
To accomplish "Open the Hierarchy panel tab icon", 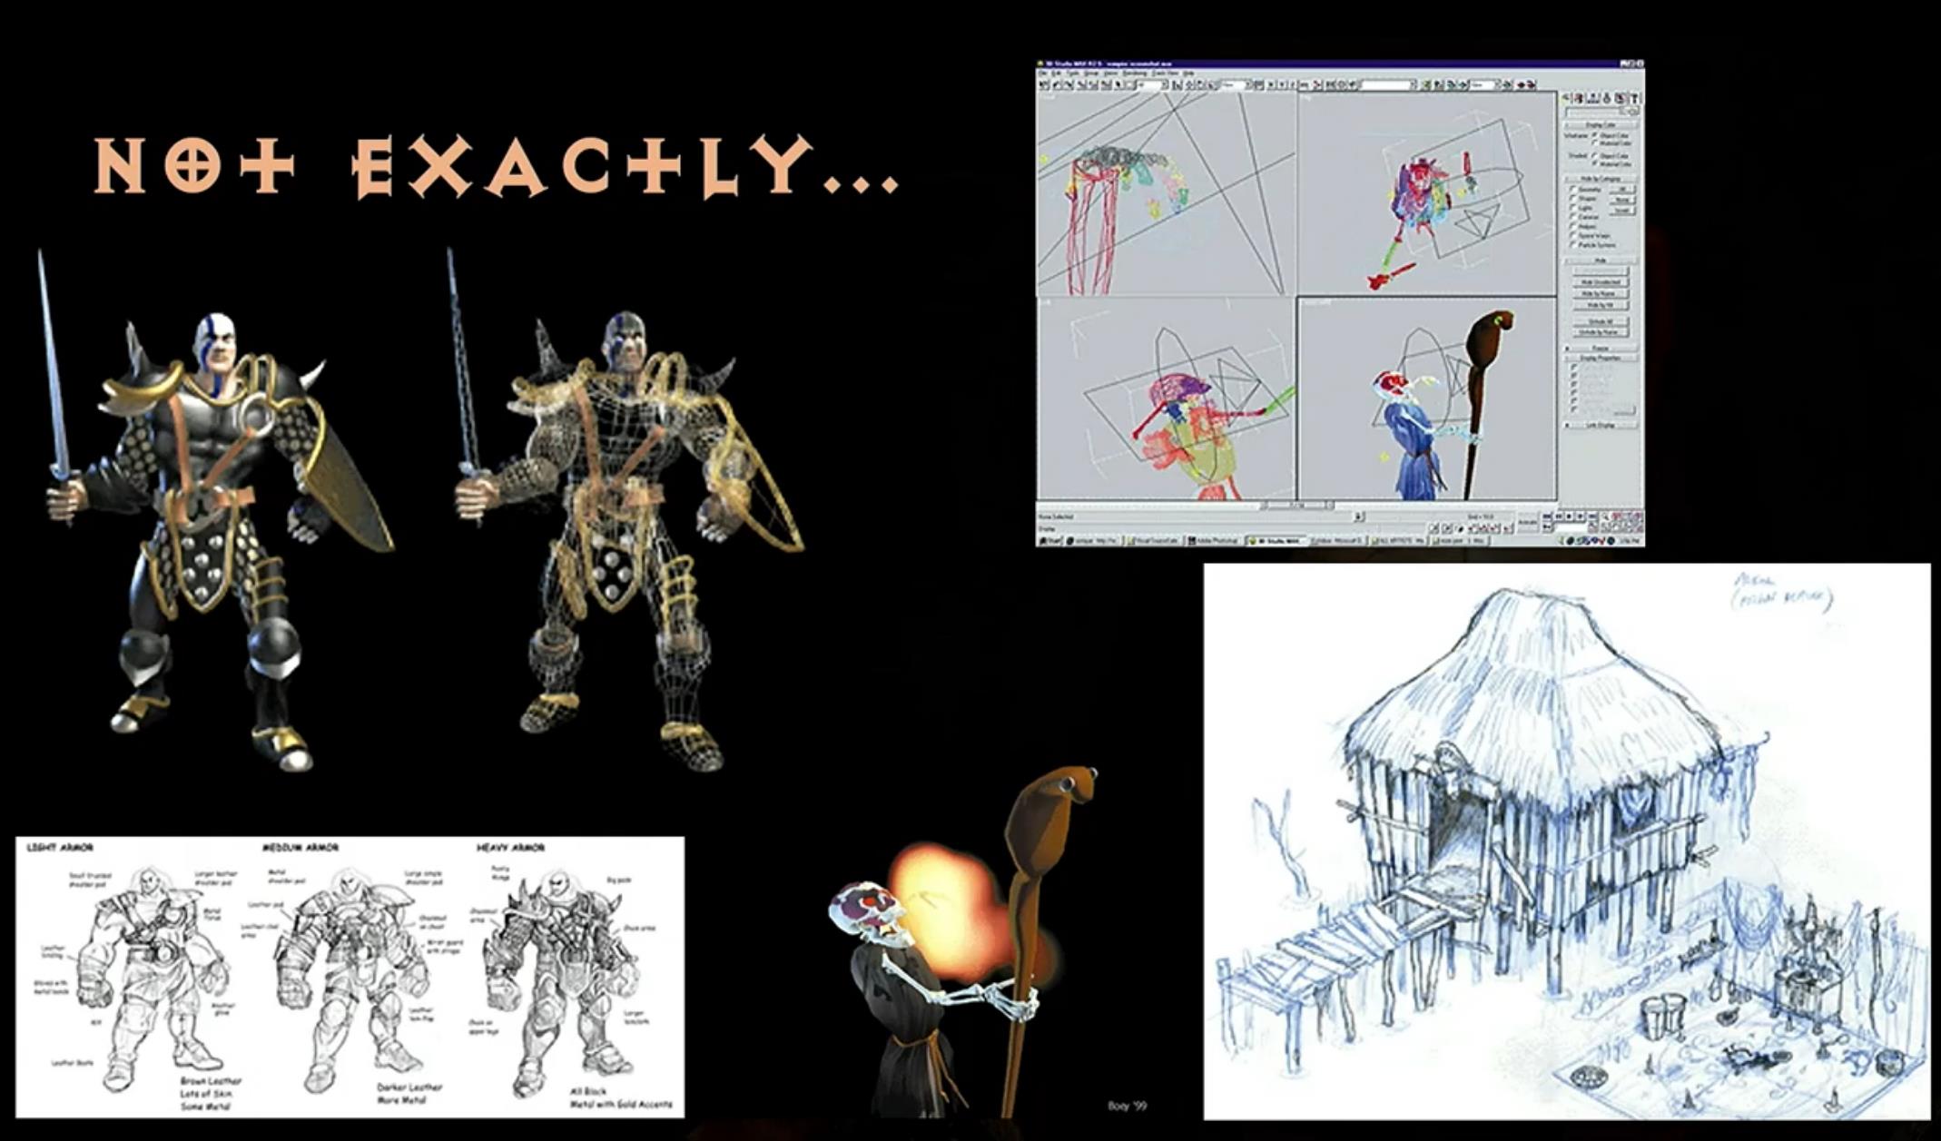I will click(1592, 98).
